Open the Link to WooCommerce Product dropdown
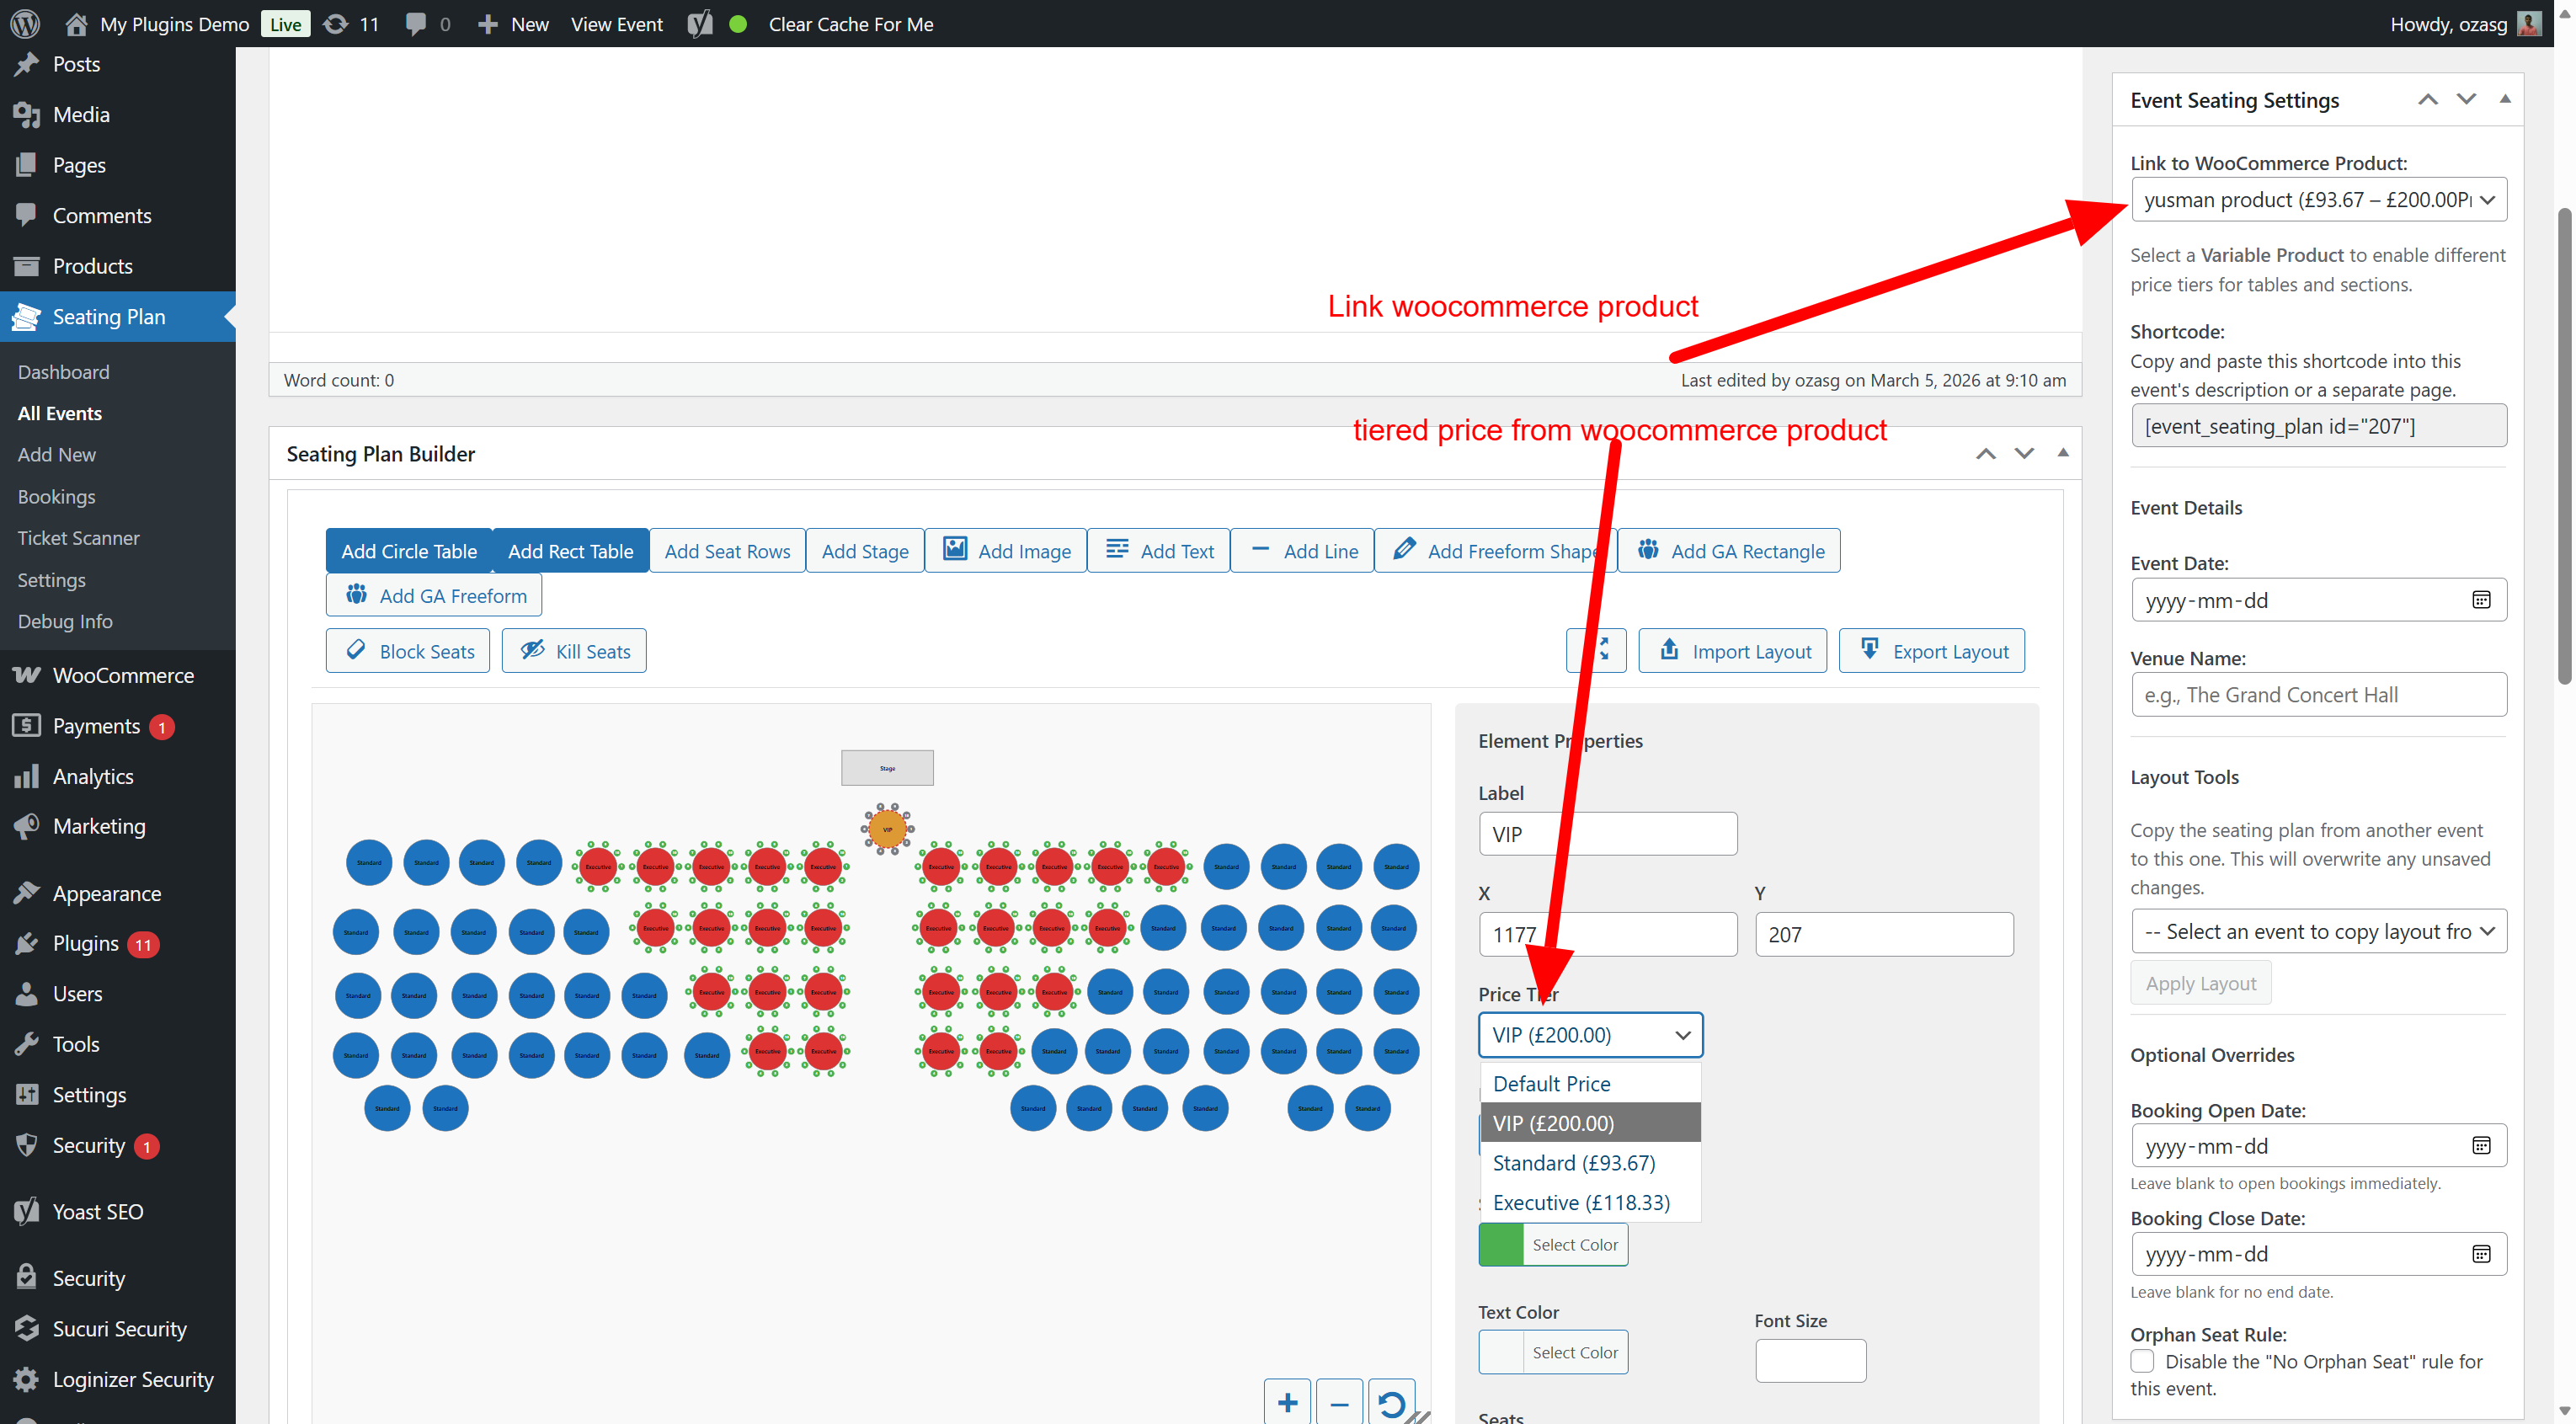2576x1424 pixels. pyautogui.click(x=2319, y=199)
